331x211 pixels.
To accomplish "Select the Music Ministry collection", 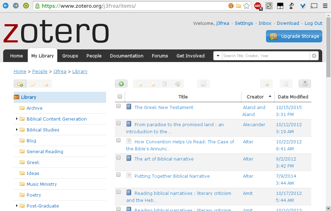I will pyautogui.click(x=41, y=184).
